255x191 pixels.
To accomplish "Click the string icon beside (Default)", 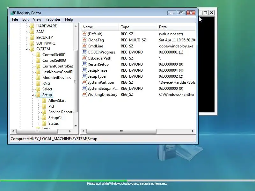I will (x=84, y=34).
